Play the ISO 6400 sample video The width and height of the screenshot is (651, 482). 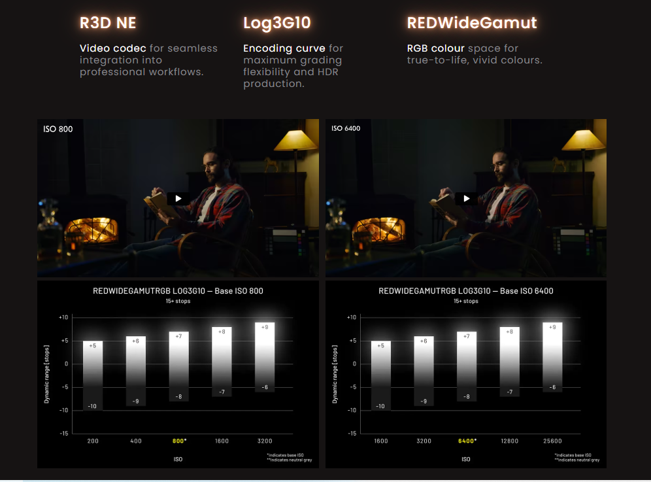point(466,198)
